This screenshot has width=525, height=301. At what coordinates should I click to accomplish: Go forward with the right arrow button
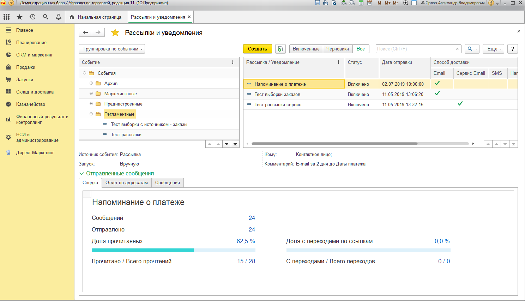(x=98, y=32)
